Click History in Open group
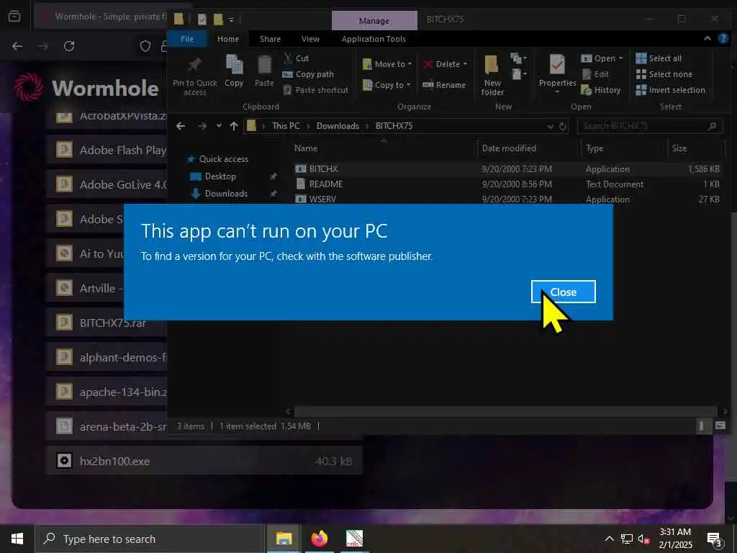Screen dimensions: 737x553 (601, 90)
